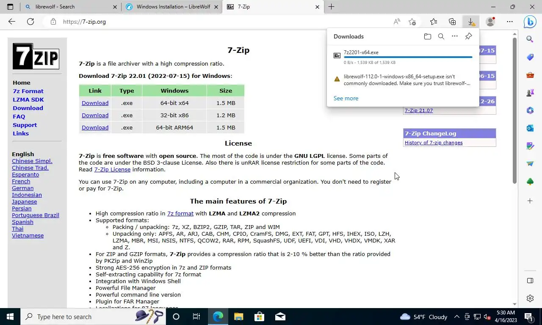Click the address bar URL field
The height and width of the screenshot is (325, 542).
[x=220, y=22]
